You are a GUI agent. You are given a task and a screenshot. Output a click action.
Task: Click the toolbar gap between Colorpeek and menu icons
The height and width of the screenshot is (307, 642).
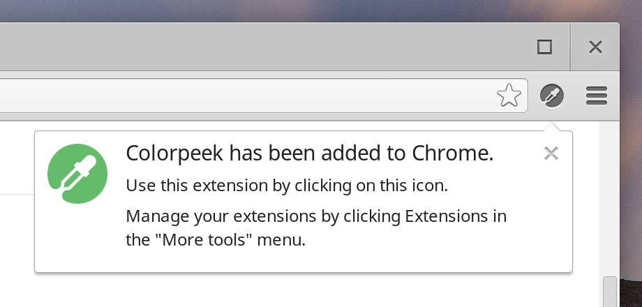[x=575, y=96]
